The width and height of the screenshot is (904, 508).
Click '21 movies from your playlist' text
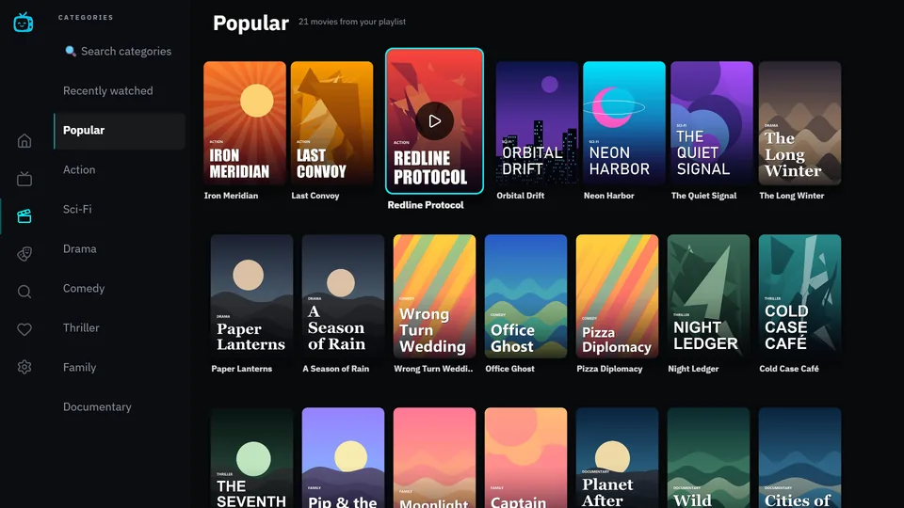(351, 22)
